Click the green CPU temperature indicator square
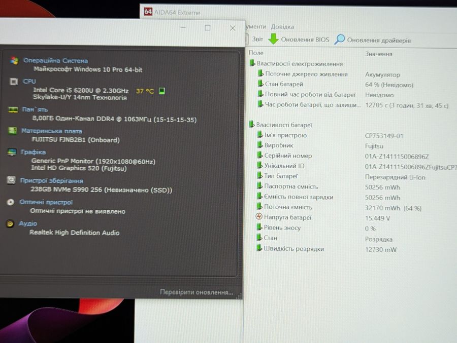The height and width of the screenshot is (343, 457). pyautogui.click(x=162, y=91)
